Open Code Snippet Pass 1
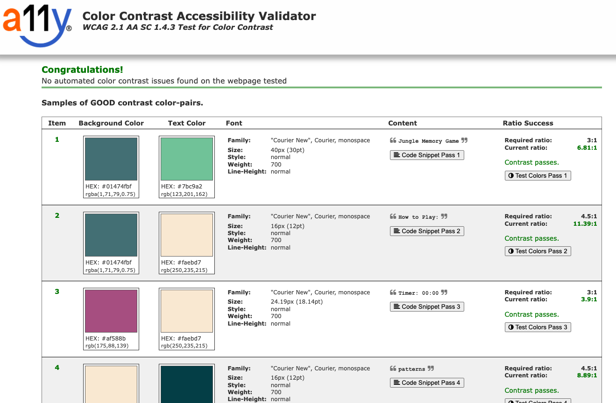 pyautogui.click(x=427, y=155)
